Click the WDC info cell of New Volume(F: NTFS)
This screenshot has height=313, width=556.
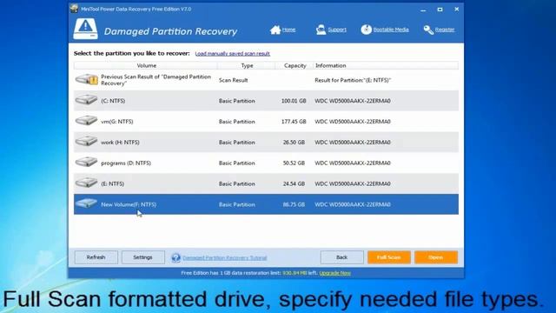tap(353, 204)
